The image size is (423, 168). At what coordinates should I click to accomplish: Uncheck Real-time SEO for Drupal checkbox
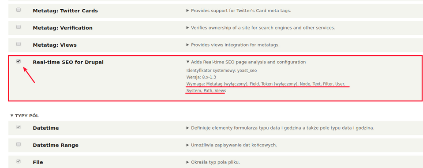coord(19,61)
